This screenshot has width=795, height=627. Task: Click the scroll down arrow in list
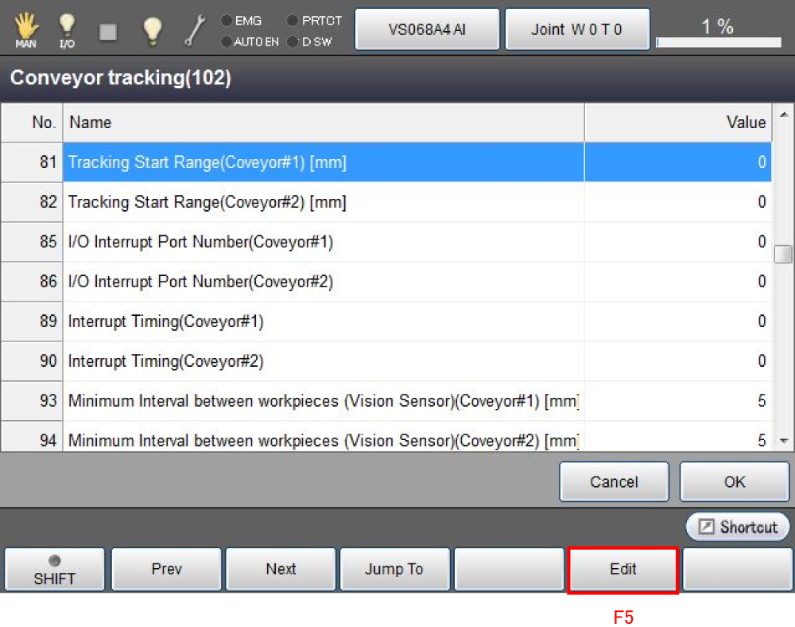click(x=783, y=440)
